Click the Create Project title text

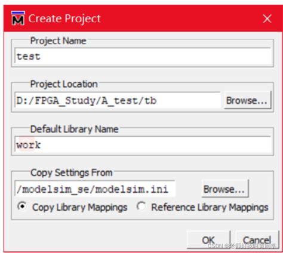click(64, 18)
